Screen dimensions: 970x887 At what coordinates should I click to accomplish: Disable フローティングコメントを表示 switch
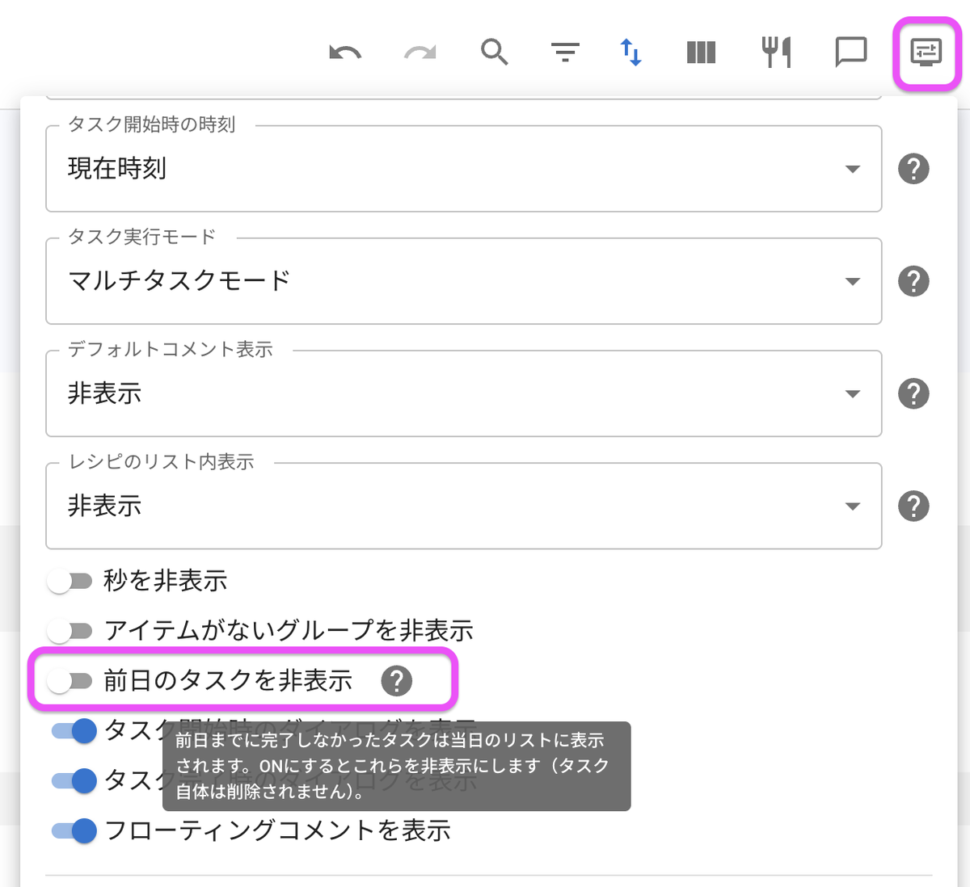[x=74, y=830]
